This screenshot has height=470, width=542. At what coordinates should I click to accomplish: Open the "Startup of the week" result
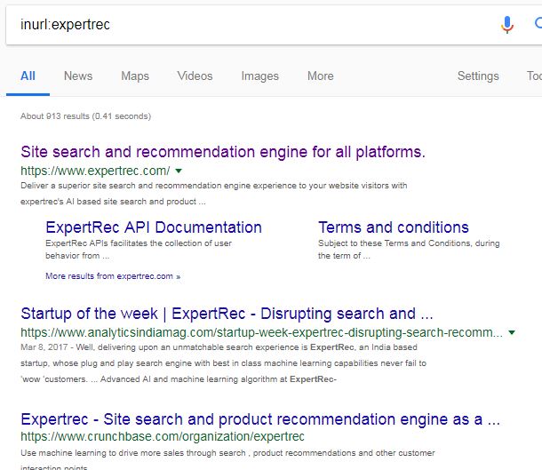click(227, 314)
